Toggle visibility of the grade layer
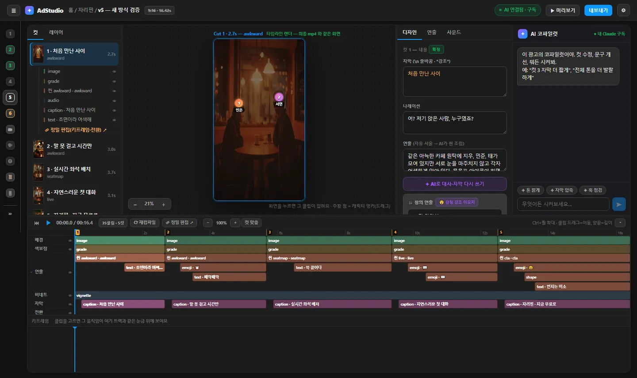The image size is (637, 378). click(x=114, y=81)
